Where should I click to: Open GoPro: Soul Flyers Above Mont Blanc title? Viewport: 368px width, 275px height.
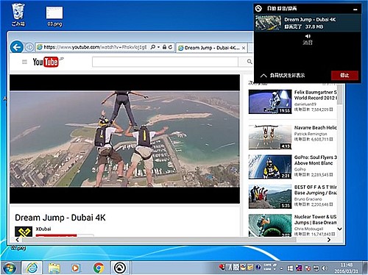[x=316, y=160]
